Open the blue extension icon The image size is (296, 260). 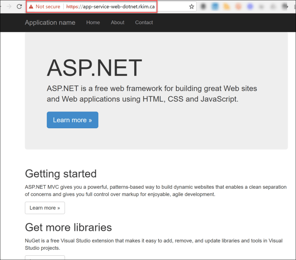[216, 7]
